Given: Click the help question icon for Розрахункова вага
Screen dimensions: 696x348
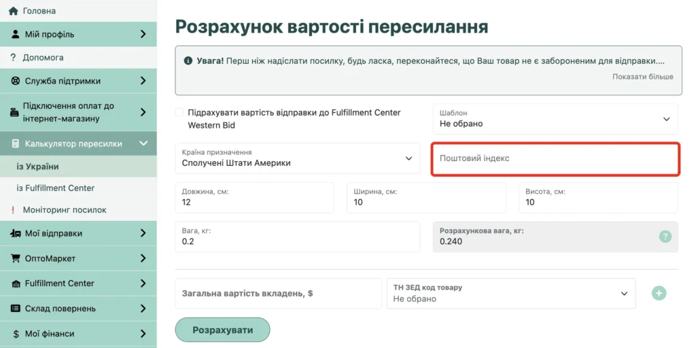Looking at the screenshot, I should tap(665, 237).
